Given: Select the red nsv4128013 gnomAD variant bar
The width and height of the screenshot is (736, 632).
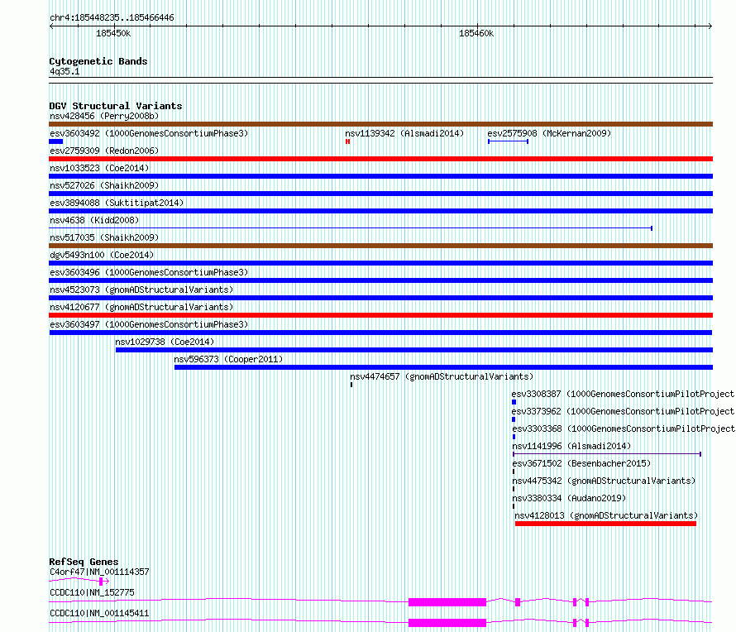Looking at the screenshot, I should 605,524.
